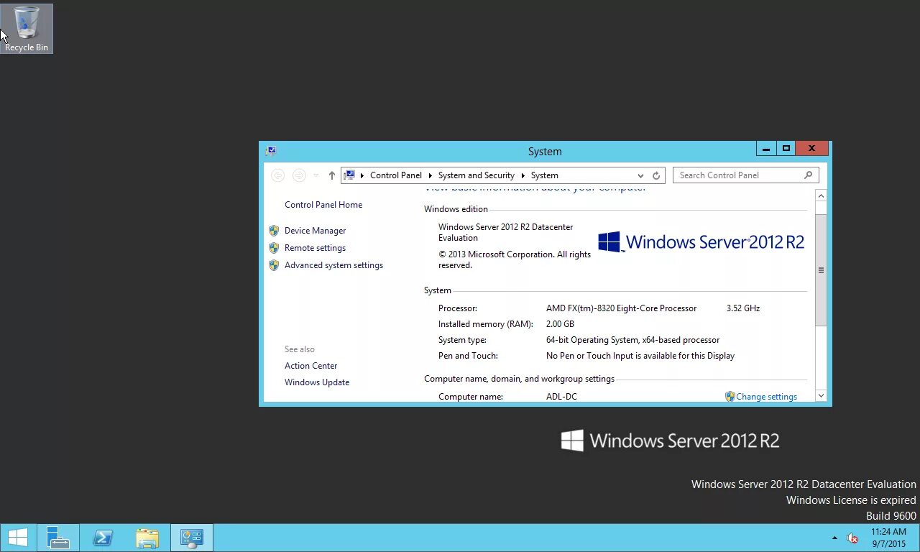Click the 3.52 GHz processor speed

tap(742, 308)
